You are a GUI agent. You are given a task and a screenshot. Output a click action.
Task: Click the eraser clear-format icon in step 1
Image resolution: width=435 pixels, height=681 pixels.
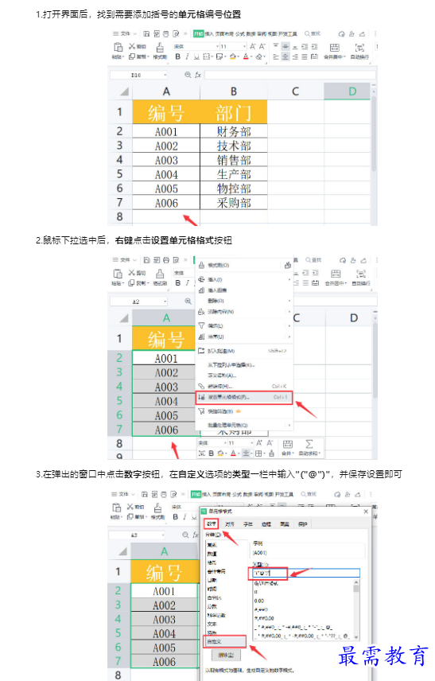[x=259, y=56]
